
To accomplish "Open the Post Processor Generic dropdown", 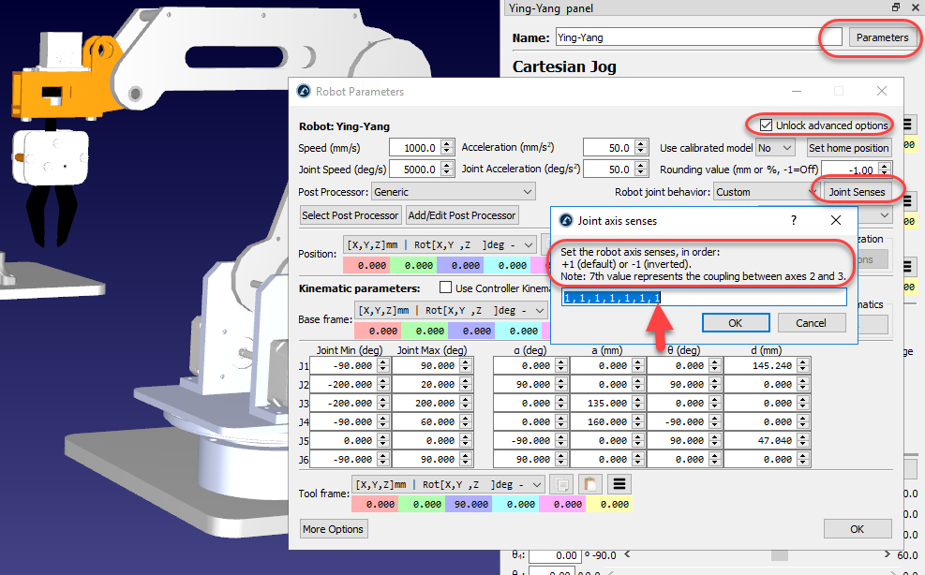I will [453, 192].
